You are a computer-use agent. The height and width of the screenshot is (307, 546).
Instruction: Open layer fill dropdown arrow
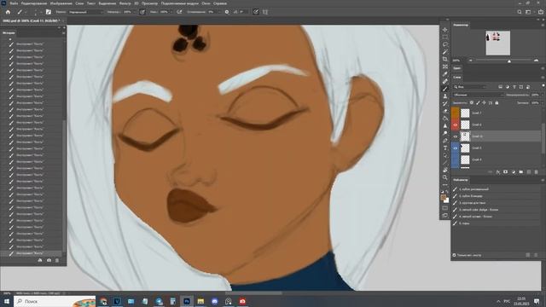[543, 102]
